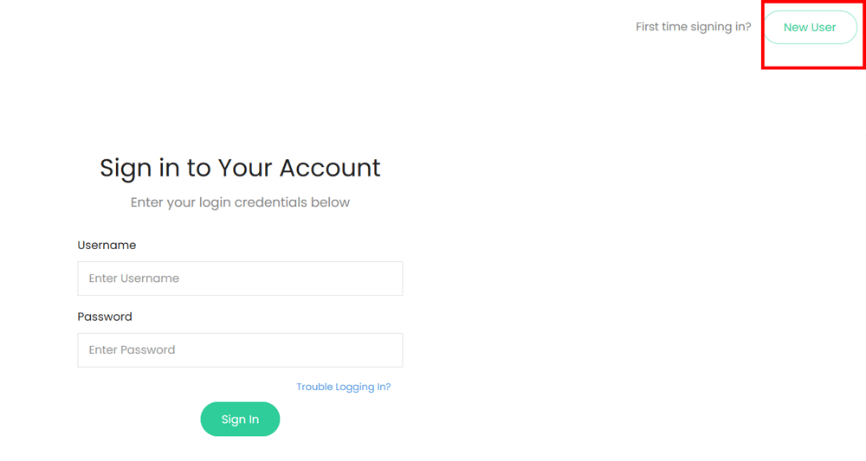Image resolution: width=866 pixels, height=461 pixels.
Task: Select the password text box
Action: point(240,350)
